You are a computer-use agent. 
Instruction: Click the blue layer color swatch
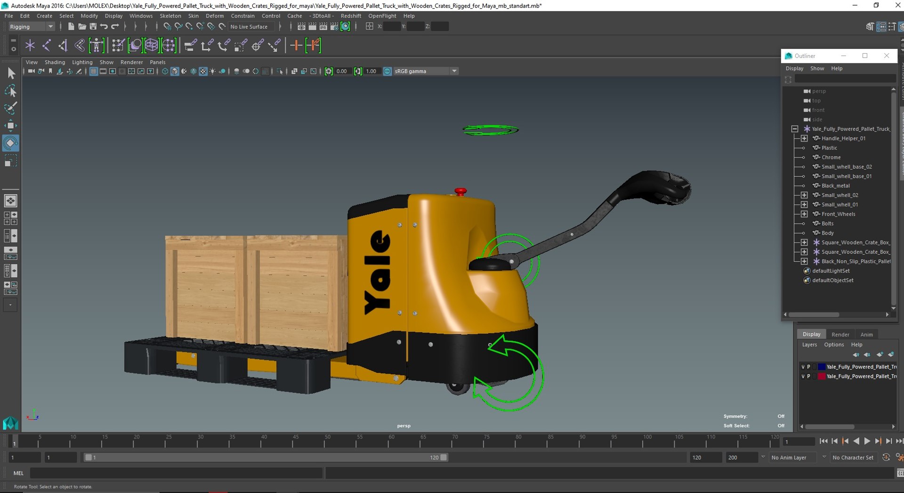tap(822, 367)
